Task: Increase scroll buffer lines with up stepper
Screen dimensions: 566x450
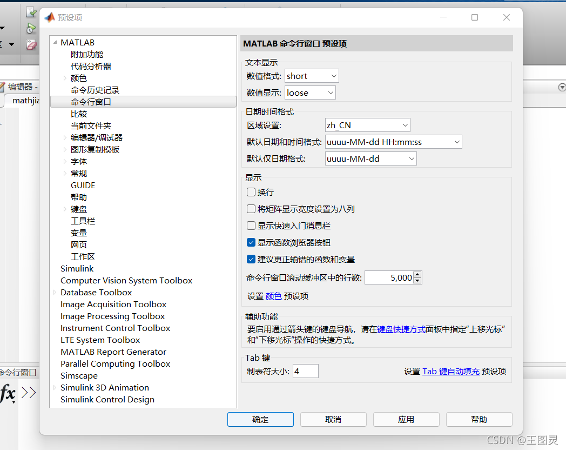Action: [417, 275]
